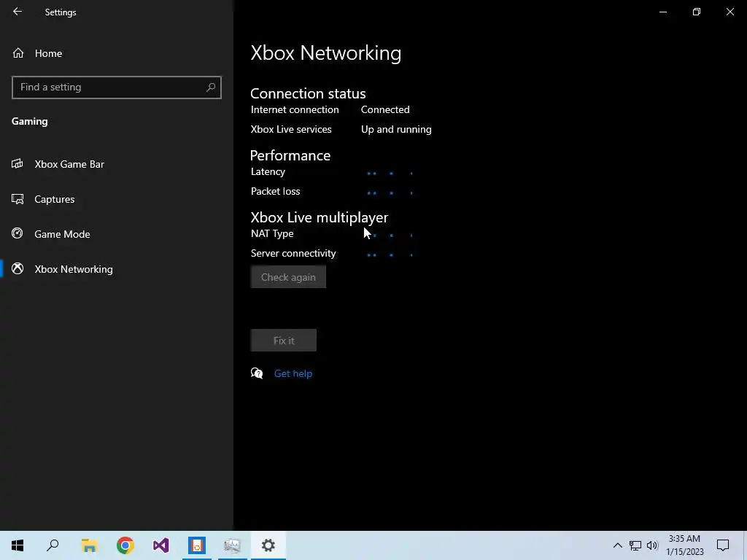Click the Settings gear on taskbar
The height and width of the screenshot is (560, 747).
click(268, 545)
